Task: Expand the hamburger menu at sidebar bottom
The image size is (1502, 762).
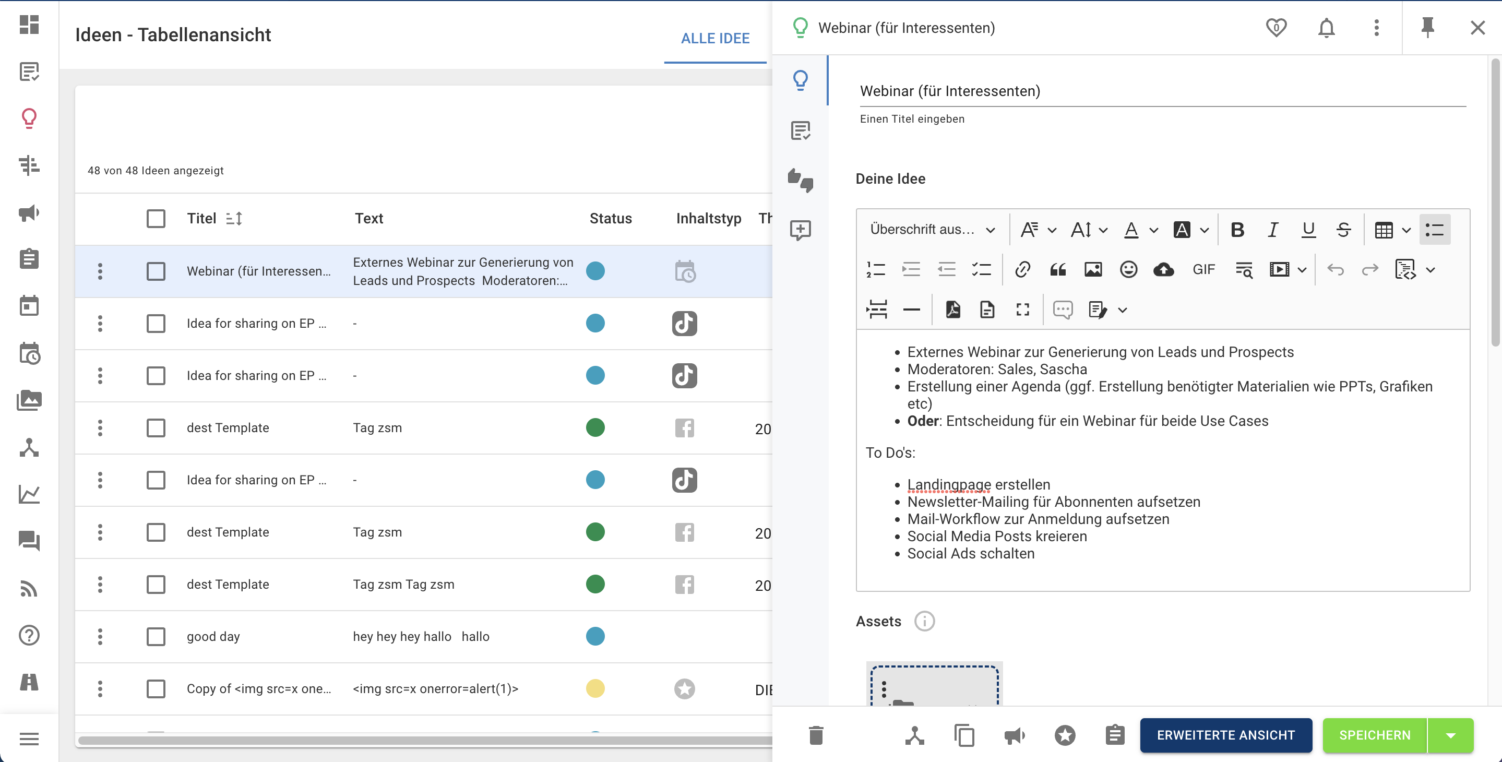Action: coord(29,739)
